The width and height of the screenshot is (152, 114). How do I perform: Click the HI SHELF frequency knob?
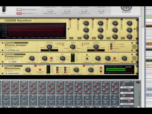[130, 23]
